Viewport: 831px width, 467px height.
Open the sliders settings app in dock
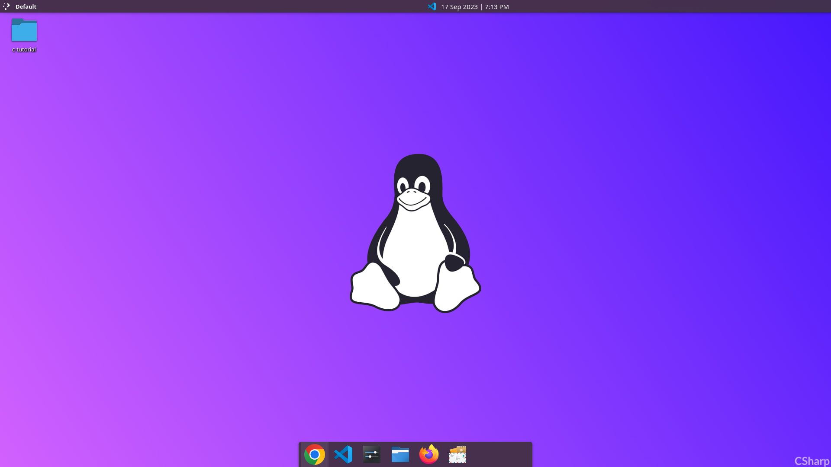[x=372, y=454]
